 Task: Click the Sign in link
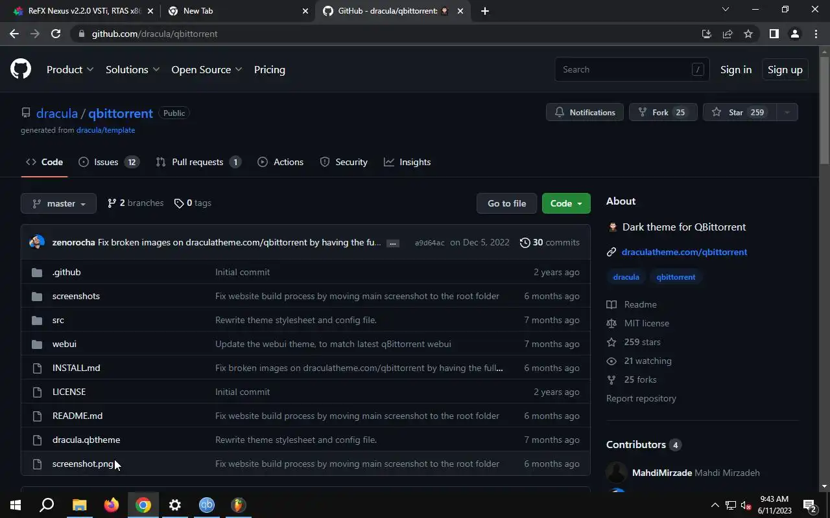click(736, 69)
